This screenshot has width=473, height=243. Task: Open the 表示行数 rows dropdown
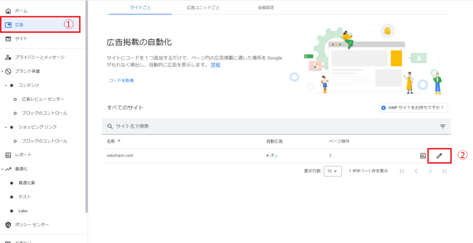333,171
